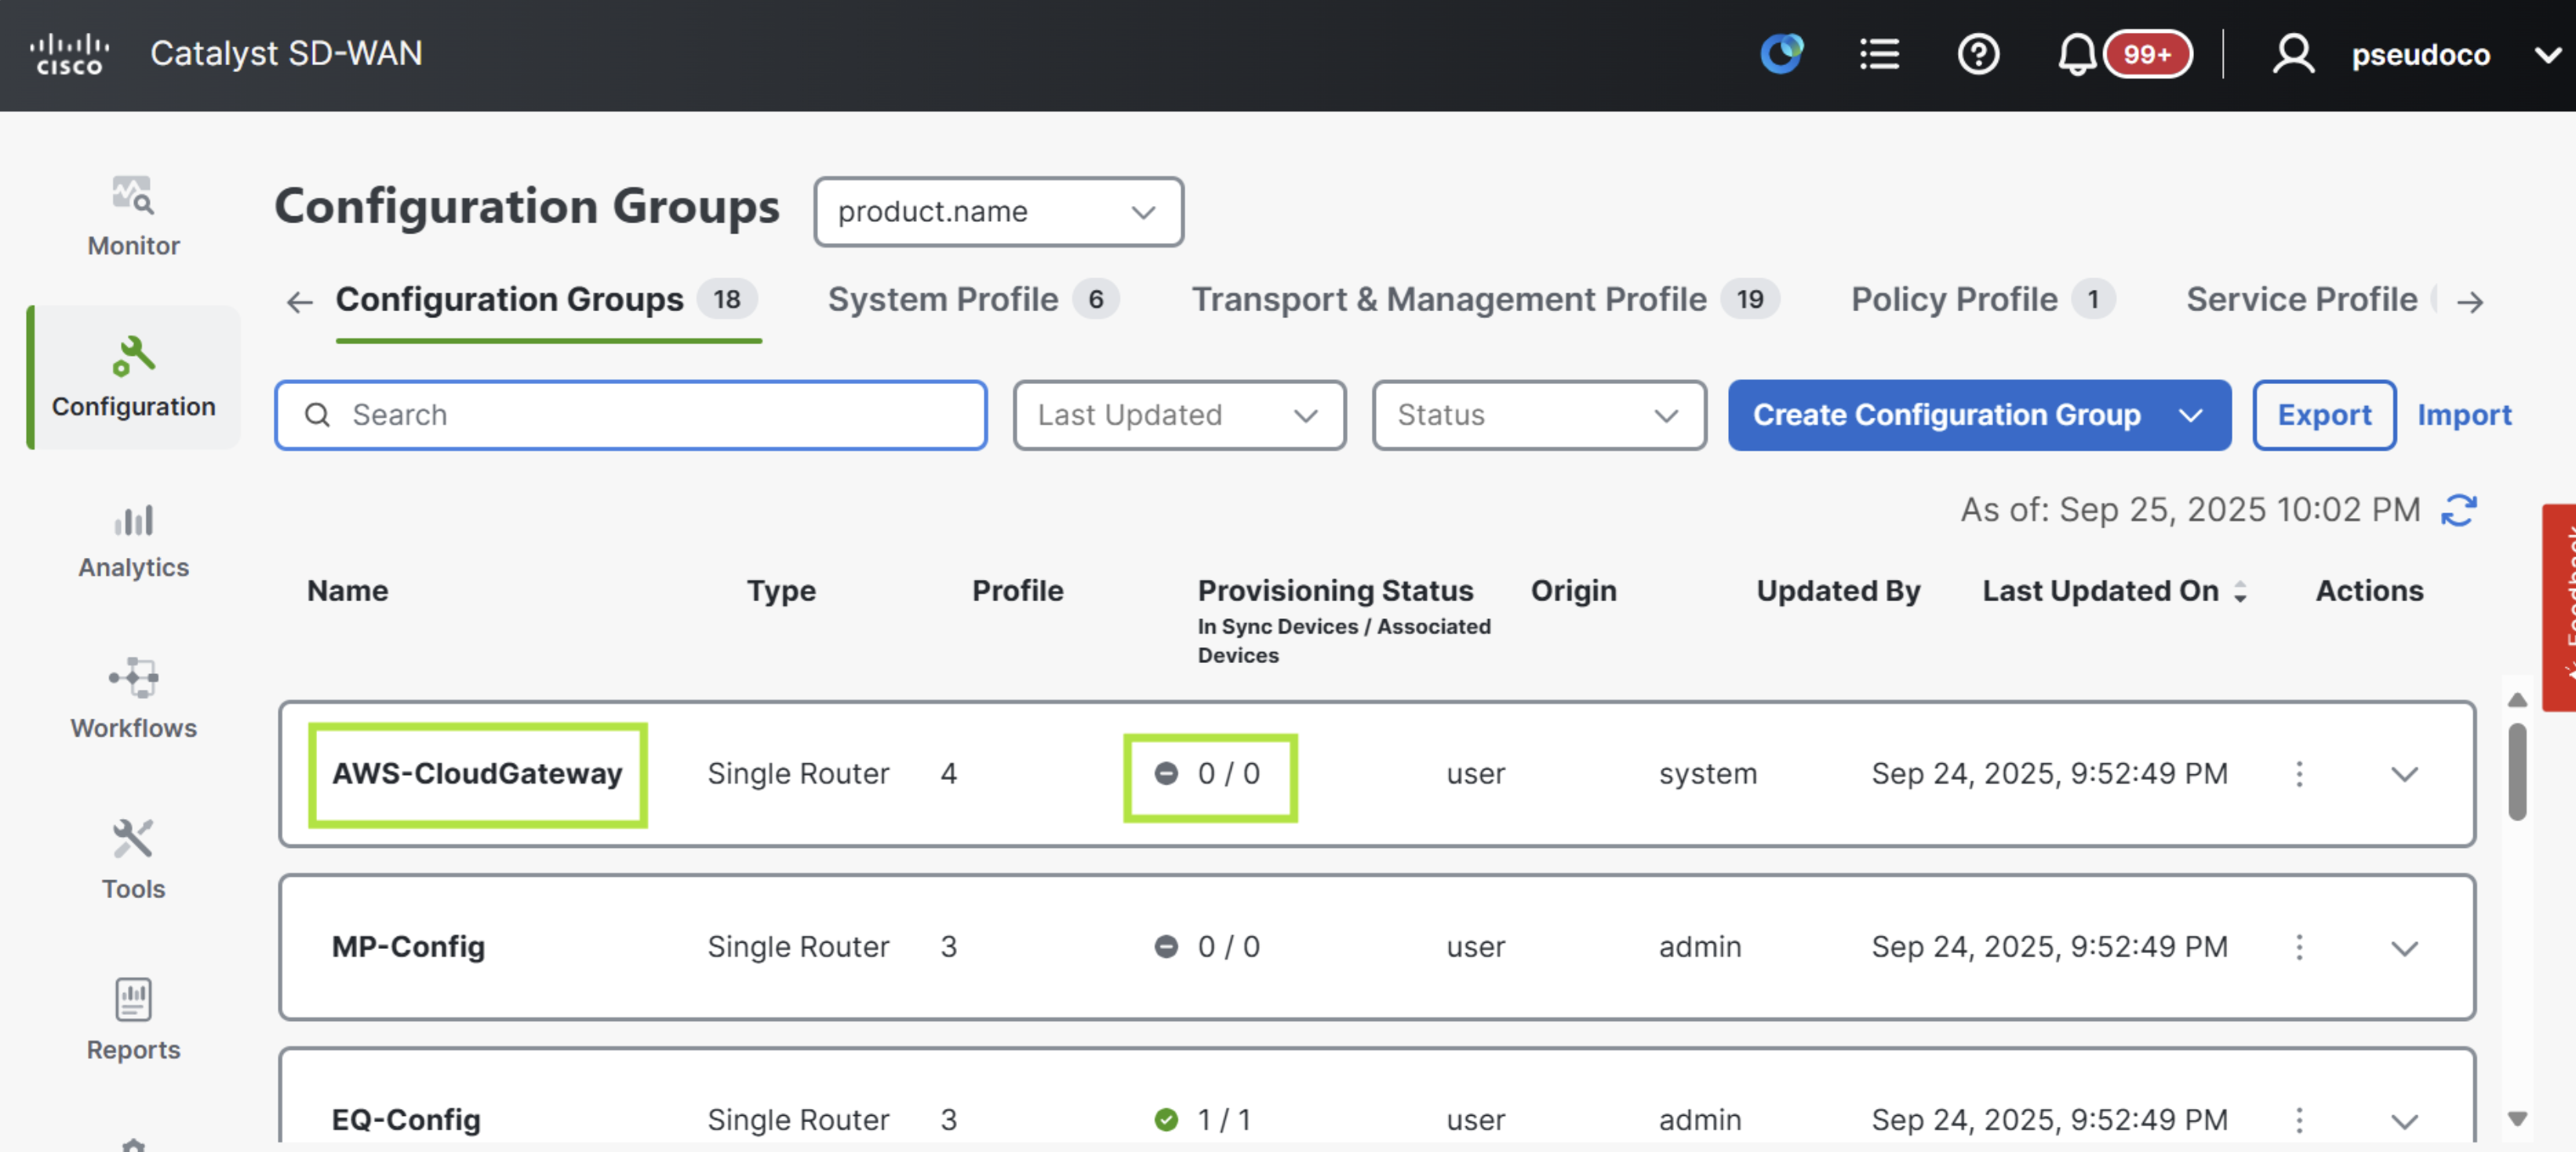This screenshot has height=1152, width=2576.
Task: Click the 'system' value in AWS-CloudGateway row
Action: (x=1707, y=774)
